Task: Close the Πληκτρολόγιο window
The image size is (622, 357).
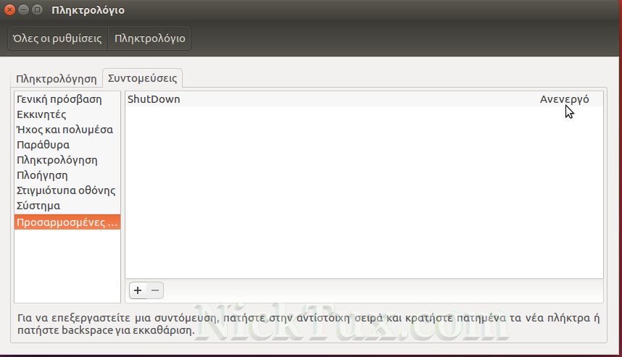Action: coord(10,10)
